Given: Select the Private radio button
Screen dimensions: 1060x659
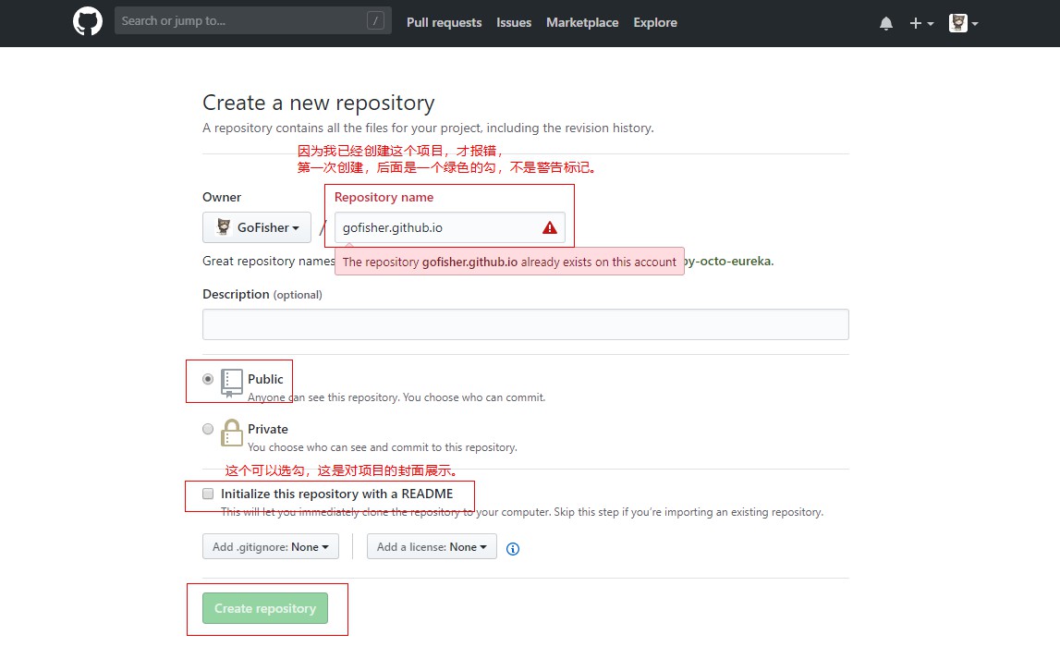Looking at the screenshot, I should click(x=208, y=429).
